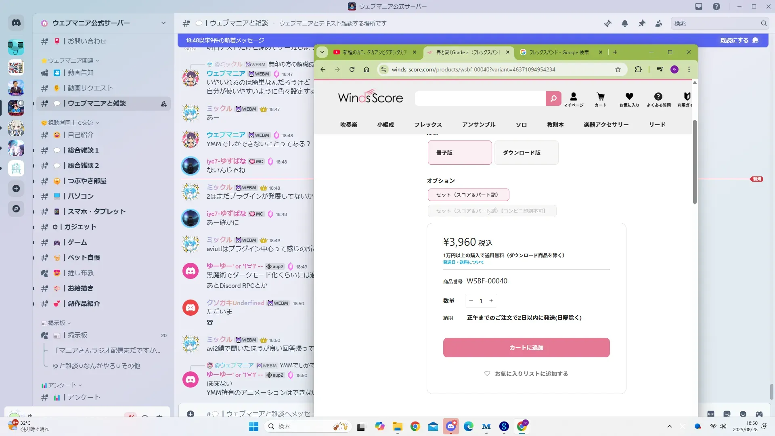Image resolution: width=775 pixels, height=436 pixels.
Task: Choose セット（スコア＆パート譜） option
Action: pyautogui.click(x=468, y=195)
